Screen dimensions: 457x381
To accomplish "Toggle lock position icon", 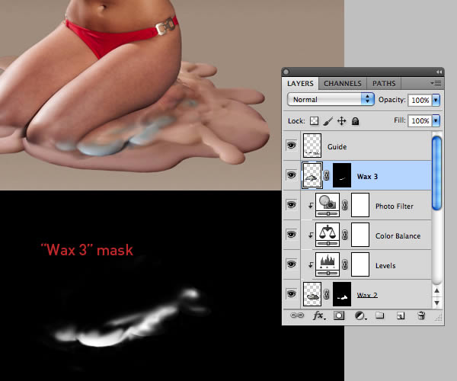I will pyautogui.click(x=341, y=120).
